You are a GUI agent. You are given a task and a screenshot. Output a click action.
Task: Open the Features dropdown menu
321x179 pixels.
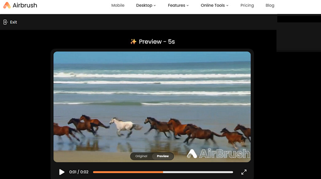coord(179,6)
